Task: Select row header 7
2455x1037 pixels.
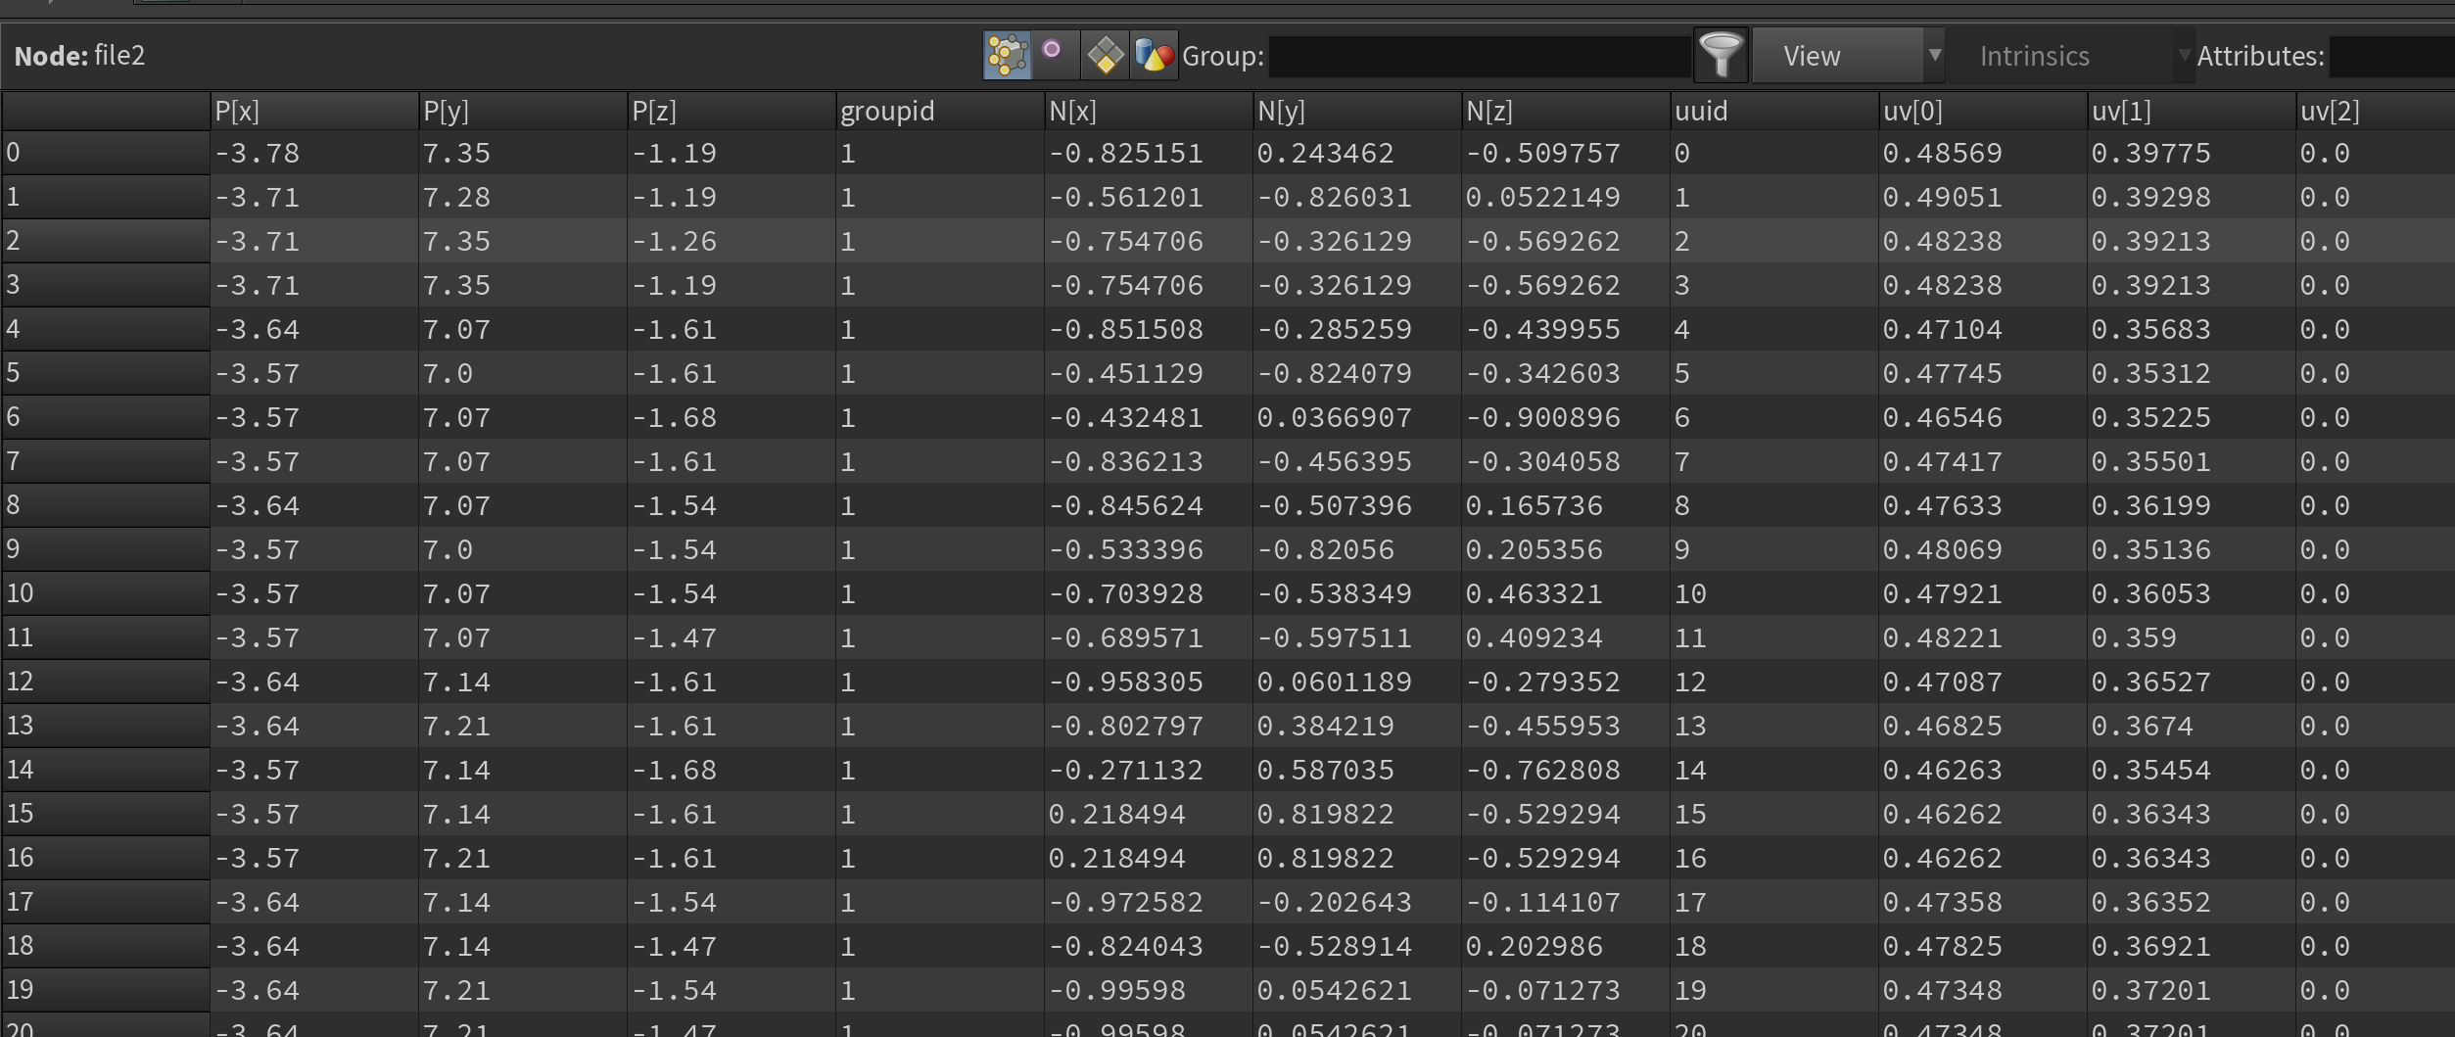Action: pyautogui.click(x=106, y=461)
